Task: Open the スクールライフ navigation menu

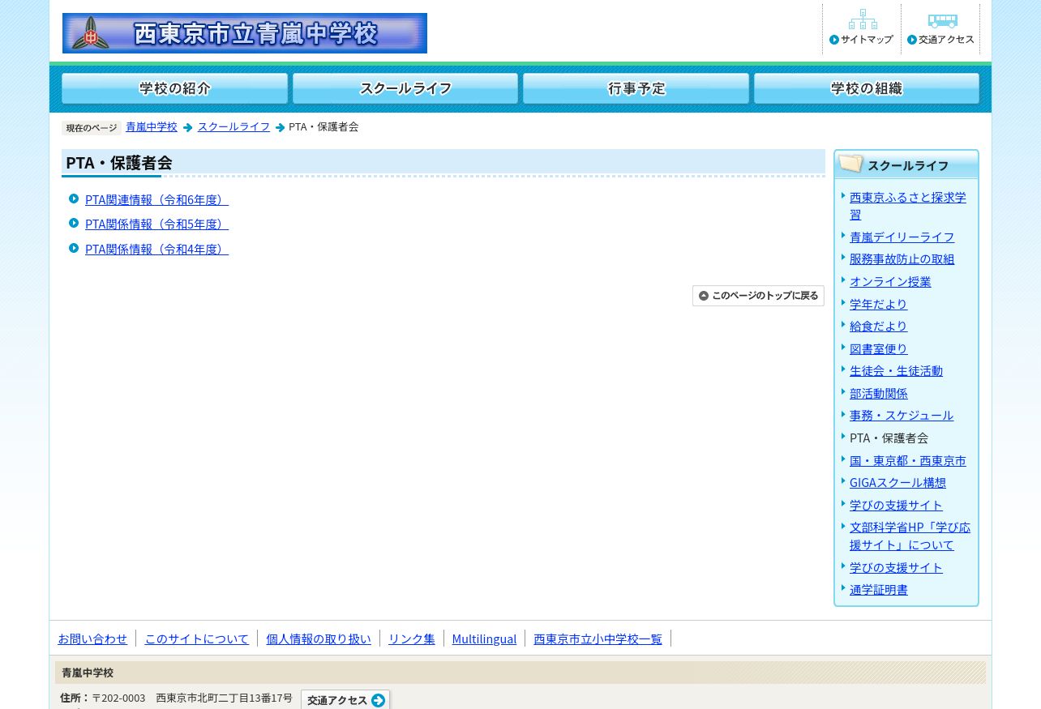Action: [x=405, y=88]
